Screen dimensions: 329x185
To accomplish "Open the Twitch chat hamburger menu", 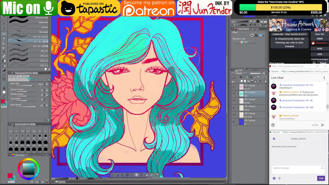I will point(274,139).
